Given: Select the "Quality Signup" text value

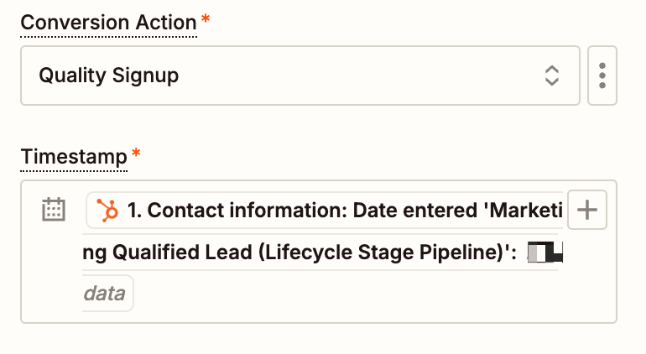Looking at the screenshot, I should (108, 75).
